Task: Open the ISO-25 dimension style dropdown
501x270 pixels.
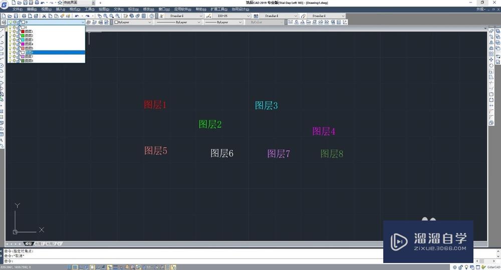Action: (x=231, y=16)
